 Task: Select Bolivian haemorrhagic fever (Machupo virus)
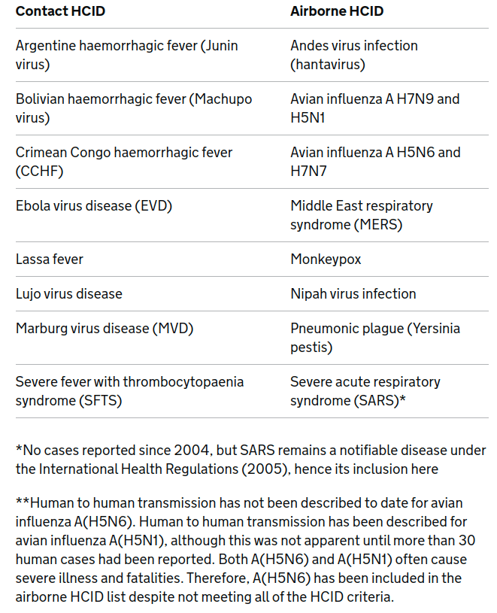pos(134,108)
